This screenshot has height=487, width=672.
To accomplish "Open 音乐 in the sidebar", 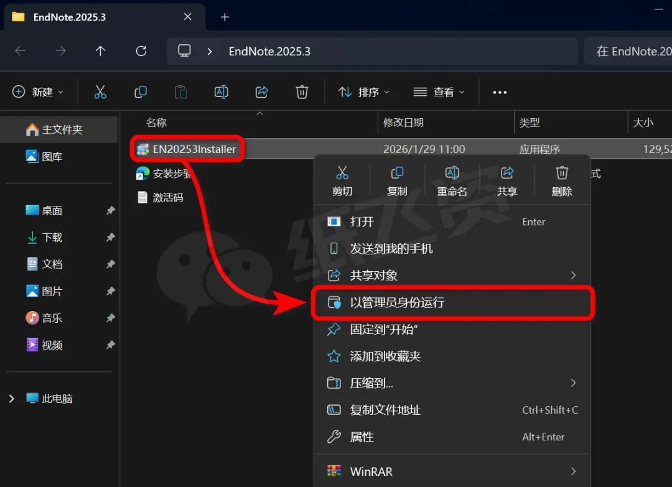I will tap(52, 318).
